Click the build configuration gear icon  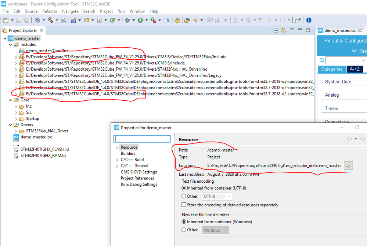[37, 20]
